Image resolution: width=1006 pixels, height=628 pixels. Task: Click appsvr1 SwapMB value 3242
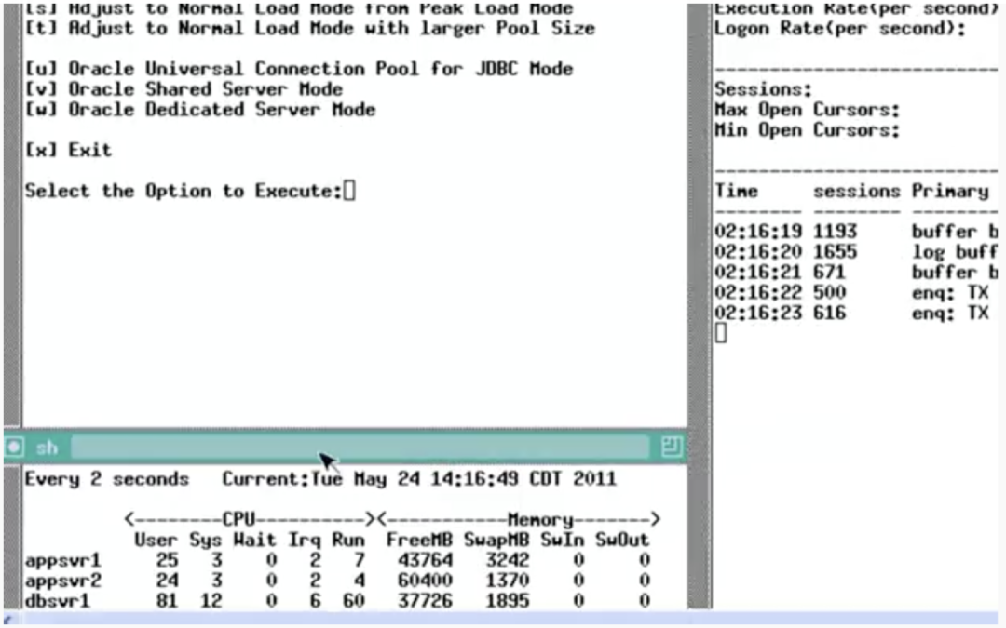(508, 560)
